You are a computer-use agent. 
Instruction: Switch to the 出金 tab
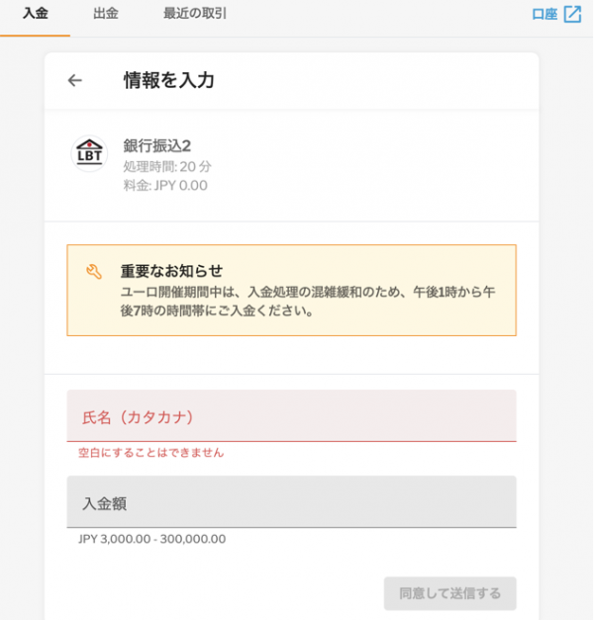(x=106, y=14)
